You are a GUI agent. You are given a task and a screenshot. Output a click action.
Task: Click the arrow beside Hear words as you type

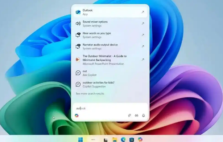[143, 35]
